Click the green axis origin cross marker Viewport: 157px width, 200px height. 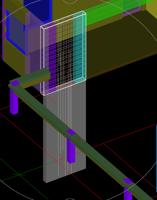[19, 174]
